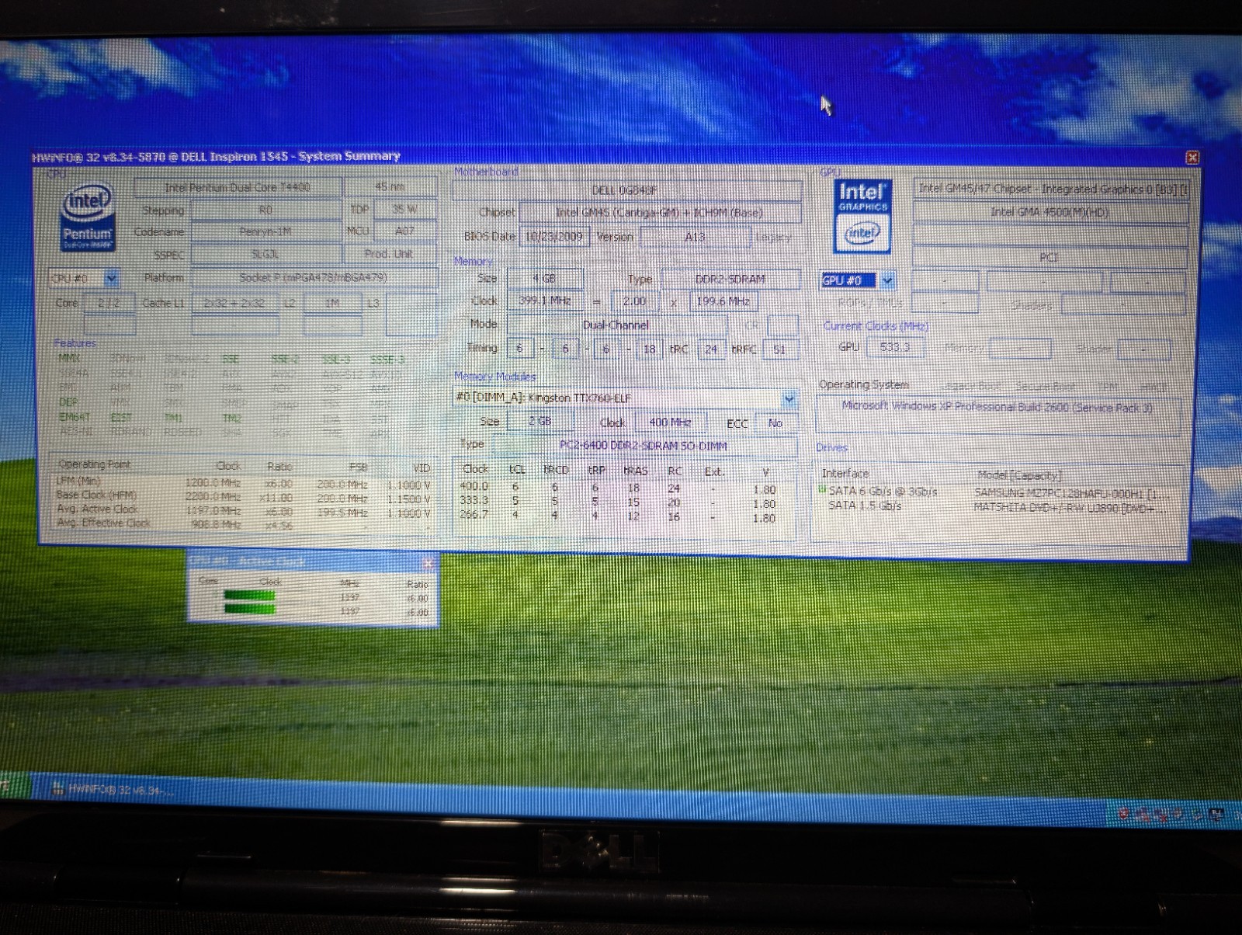Click the GPU name Intel GM45/47 Chipset field
Screen dimensions: 1242x935
tap(1051, 189)
